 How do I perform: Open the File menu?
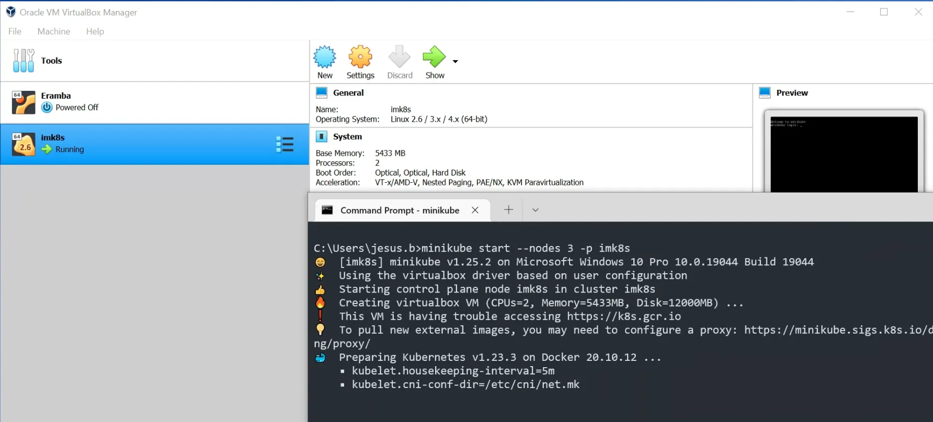point(15,31)
